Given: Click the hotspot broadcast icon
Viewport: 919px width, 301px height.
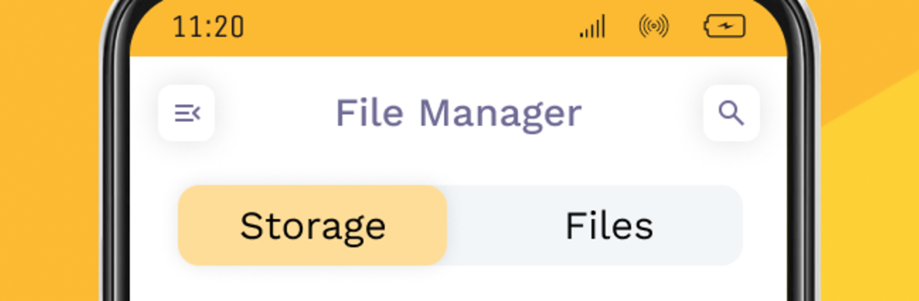Looking at the screenshot, I should point(654,26).
